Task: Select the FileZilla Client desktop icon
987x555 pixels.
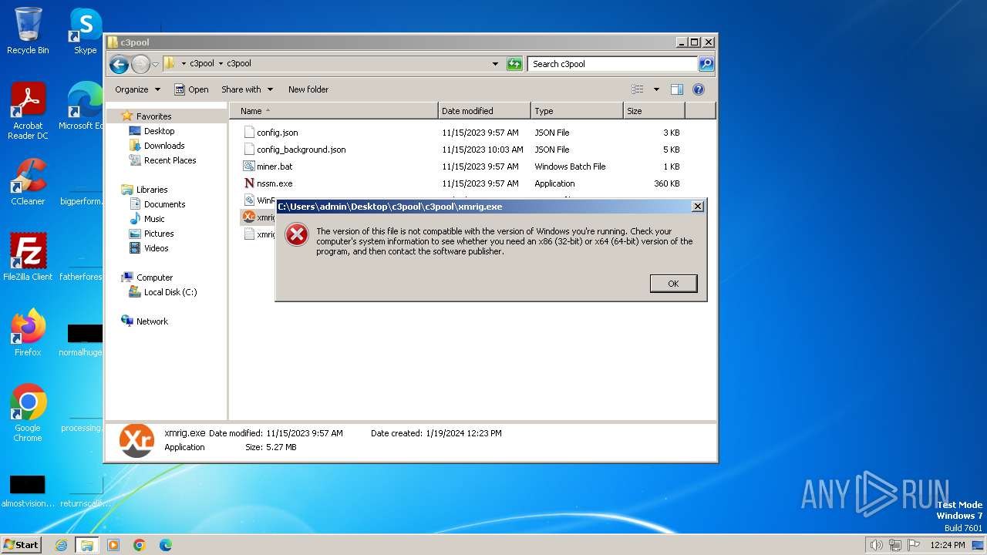Action: click(28, 257)
